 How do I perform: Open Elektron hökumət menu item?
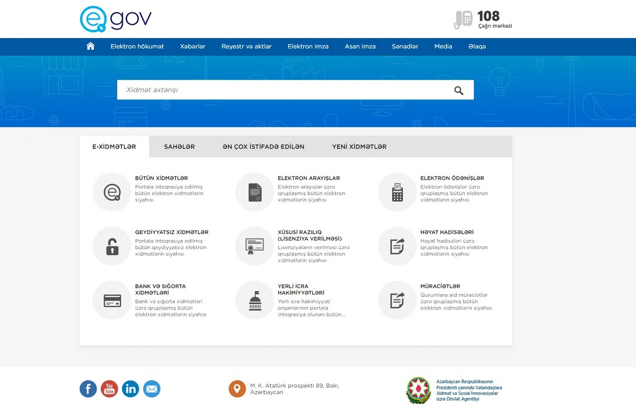click(x=137, y=47)
